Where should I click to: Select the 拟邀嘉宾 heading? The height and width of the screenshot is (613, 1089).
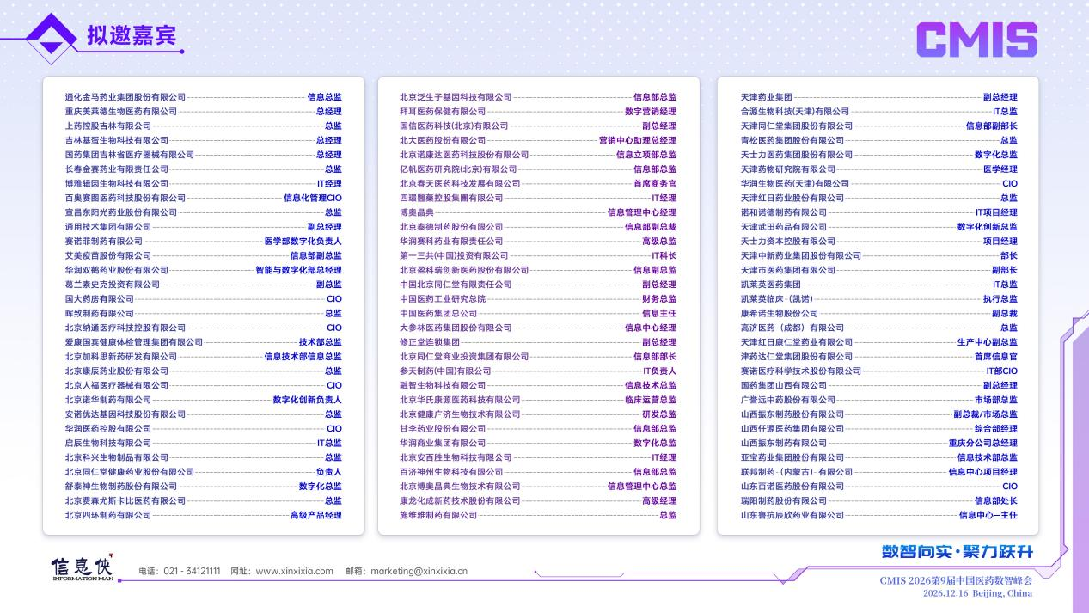click(x=132, y=36)
